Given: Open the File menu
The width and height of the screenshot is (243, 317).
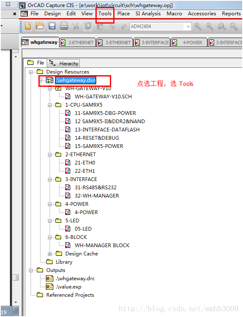Looking at the screenshot, I should (x=35, y=14).
